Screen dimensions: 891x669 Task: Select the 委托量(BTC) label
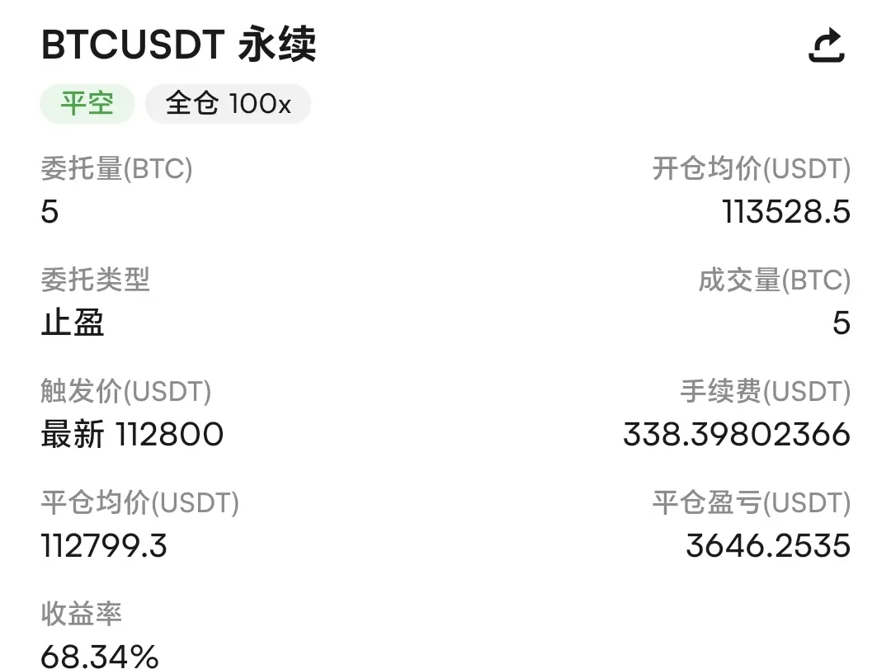[x=116, y=169]
